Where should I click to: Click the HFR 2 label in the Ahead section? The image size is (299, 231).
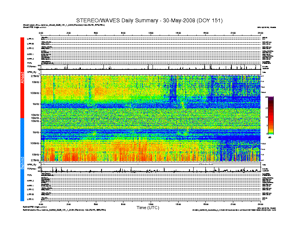[x=30, y=59]
